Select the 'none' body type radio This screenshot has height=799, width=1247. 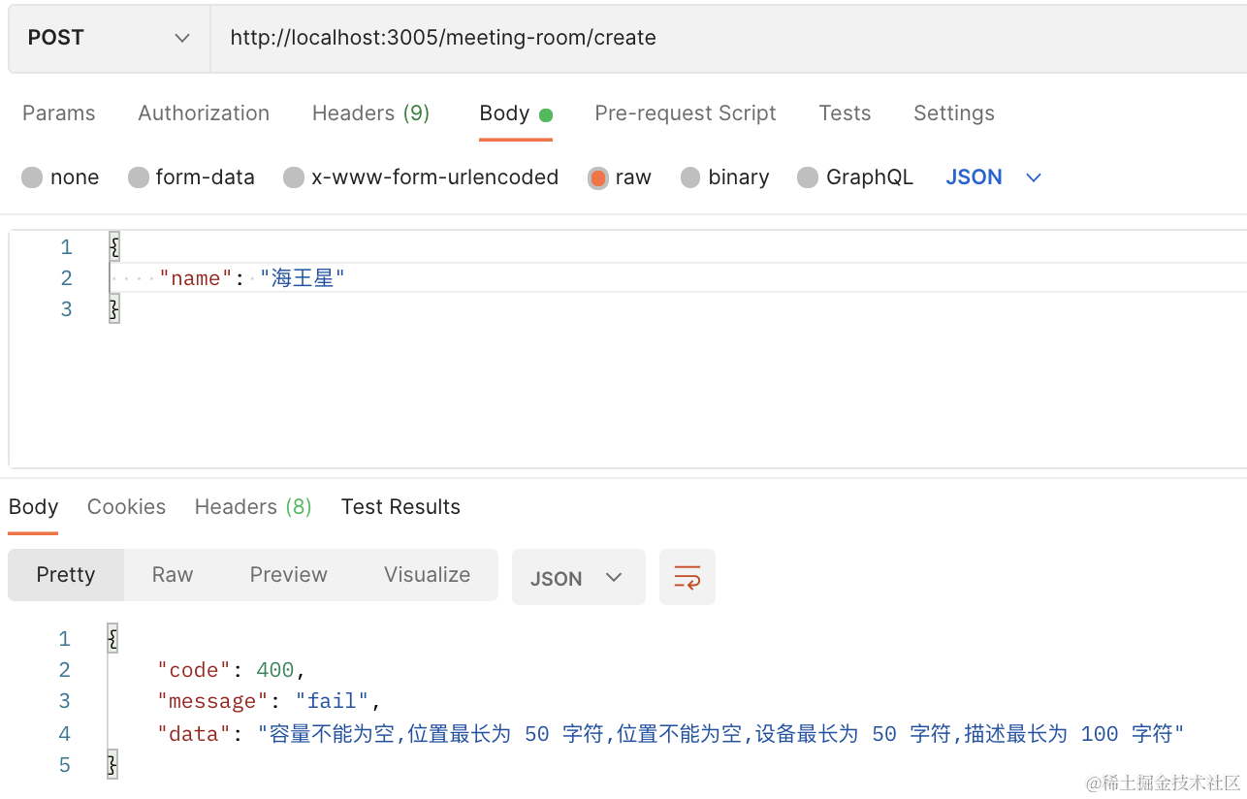(33, 177)
